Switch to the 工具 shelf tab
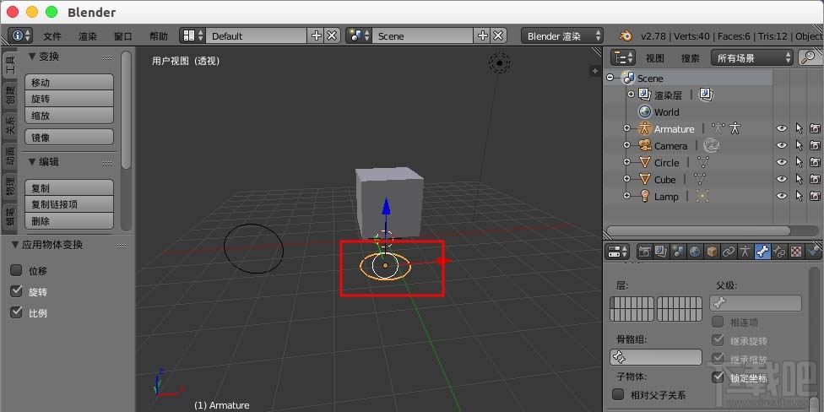 point(10,66)
